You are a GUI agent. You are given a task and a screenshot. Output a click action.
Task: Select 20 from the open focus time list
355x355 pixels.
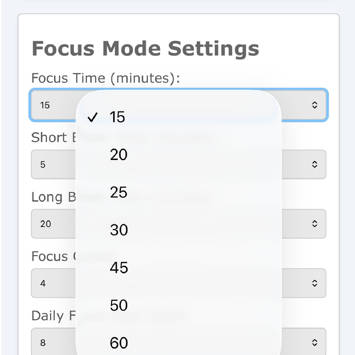tap(119, 154)
